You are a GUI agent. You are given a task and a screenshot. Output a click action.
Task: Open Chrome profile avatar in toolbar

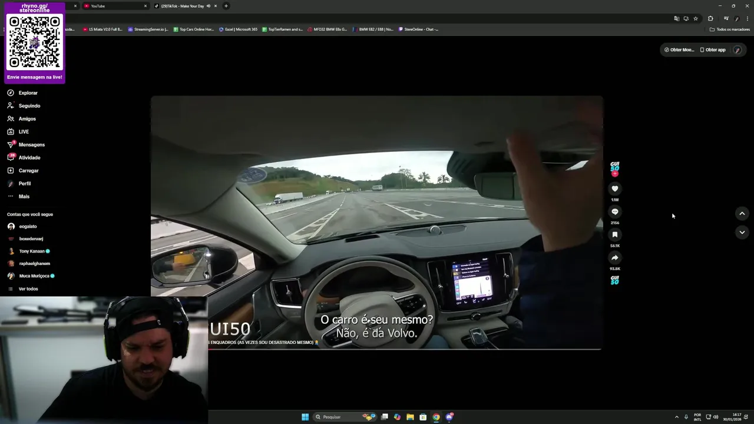coord(736,19)
